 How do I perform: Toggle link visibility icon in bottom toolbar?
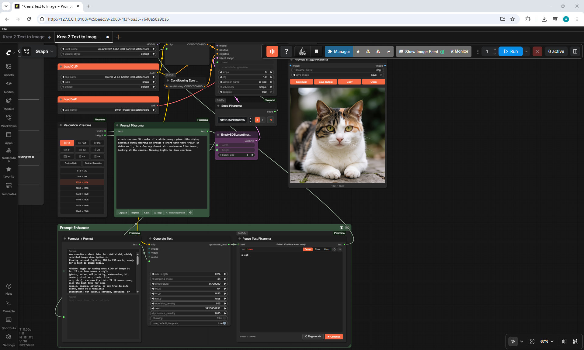click(x=575, y=341)
